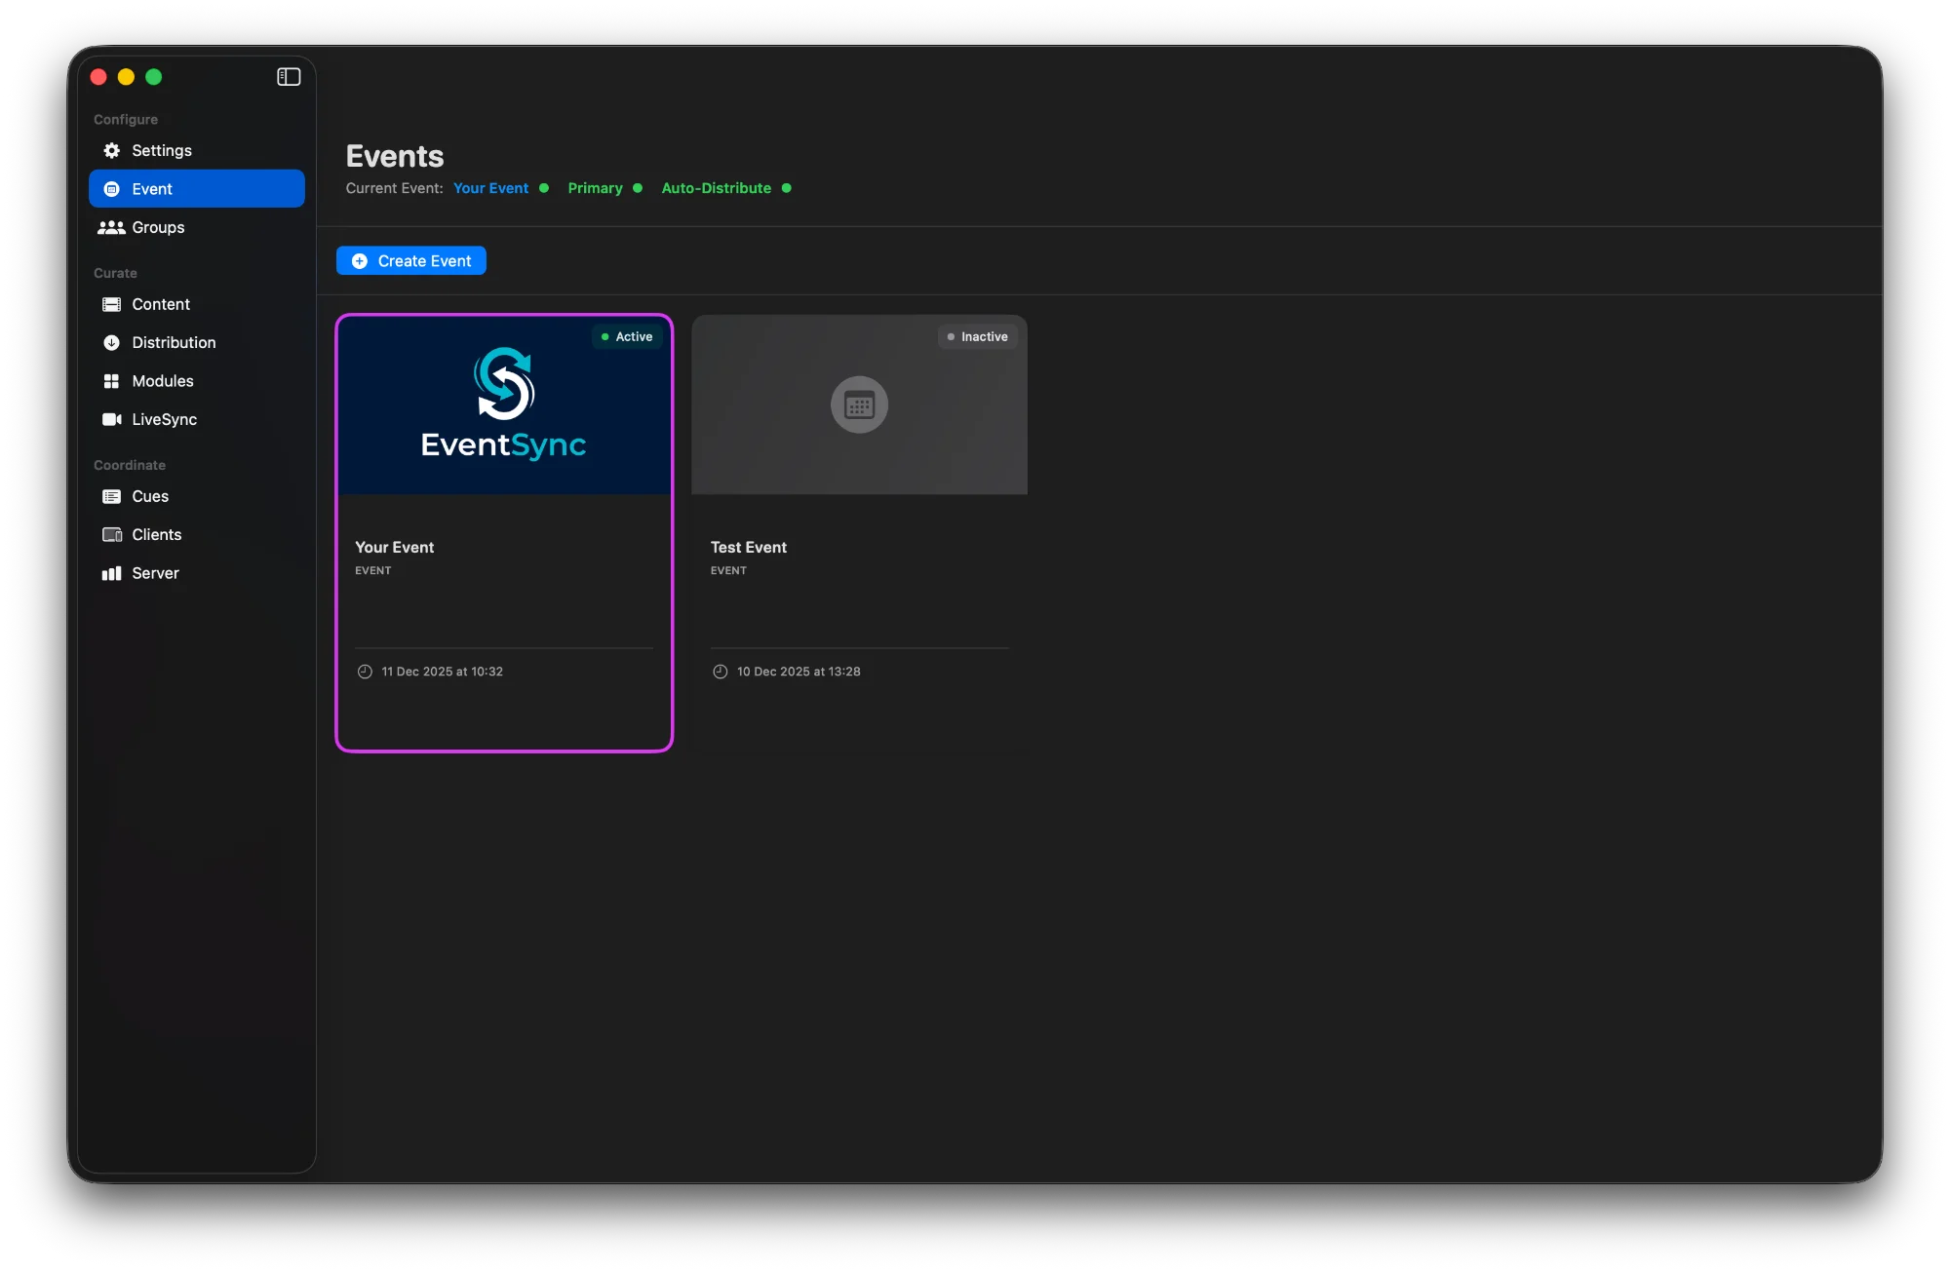
Task: Click the Server bars icon
Action: point(111,573)
